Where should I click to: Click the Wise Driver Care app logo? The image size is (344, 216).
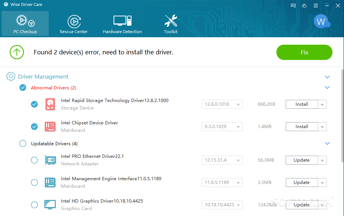coord(6,4)
